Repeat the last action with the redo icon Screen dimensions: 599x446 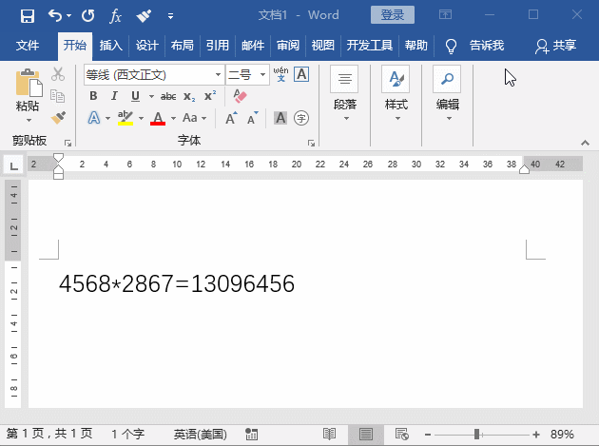click(x=87, y=15)
